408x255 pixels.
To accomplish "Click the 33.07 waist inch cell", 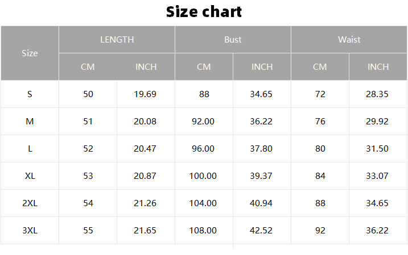I will 377,176.
